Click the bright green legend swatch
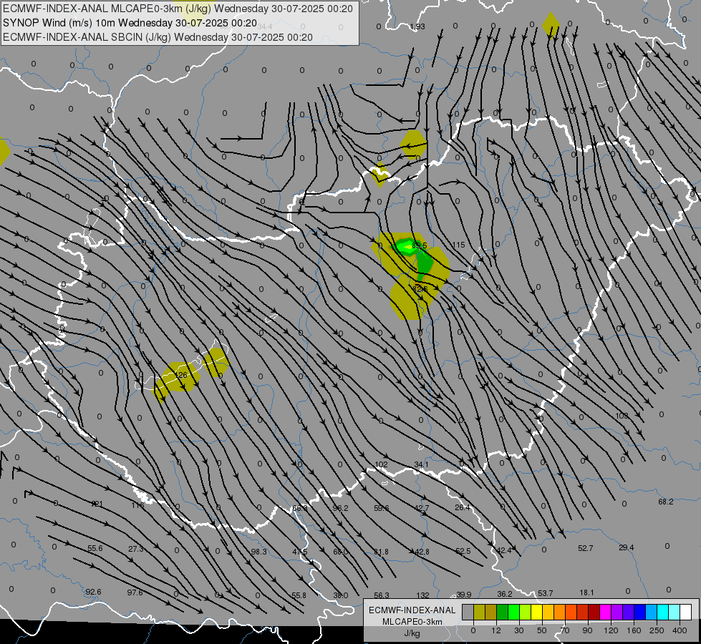 coord(513,613)
